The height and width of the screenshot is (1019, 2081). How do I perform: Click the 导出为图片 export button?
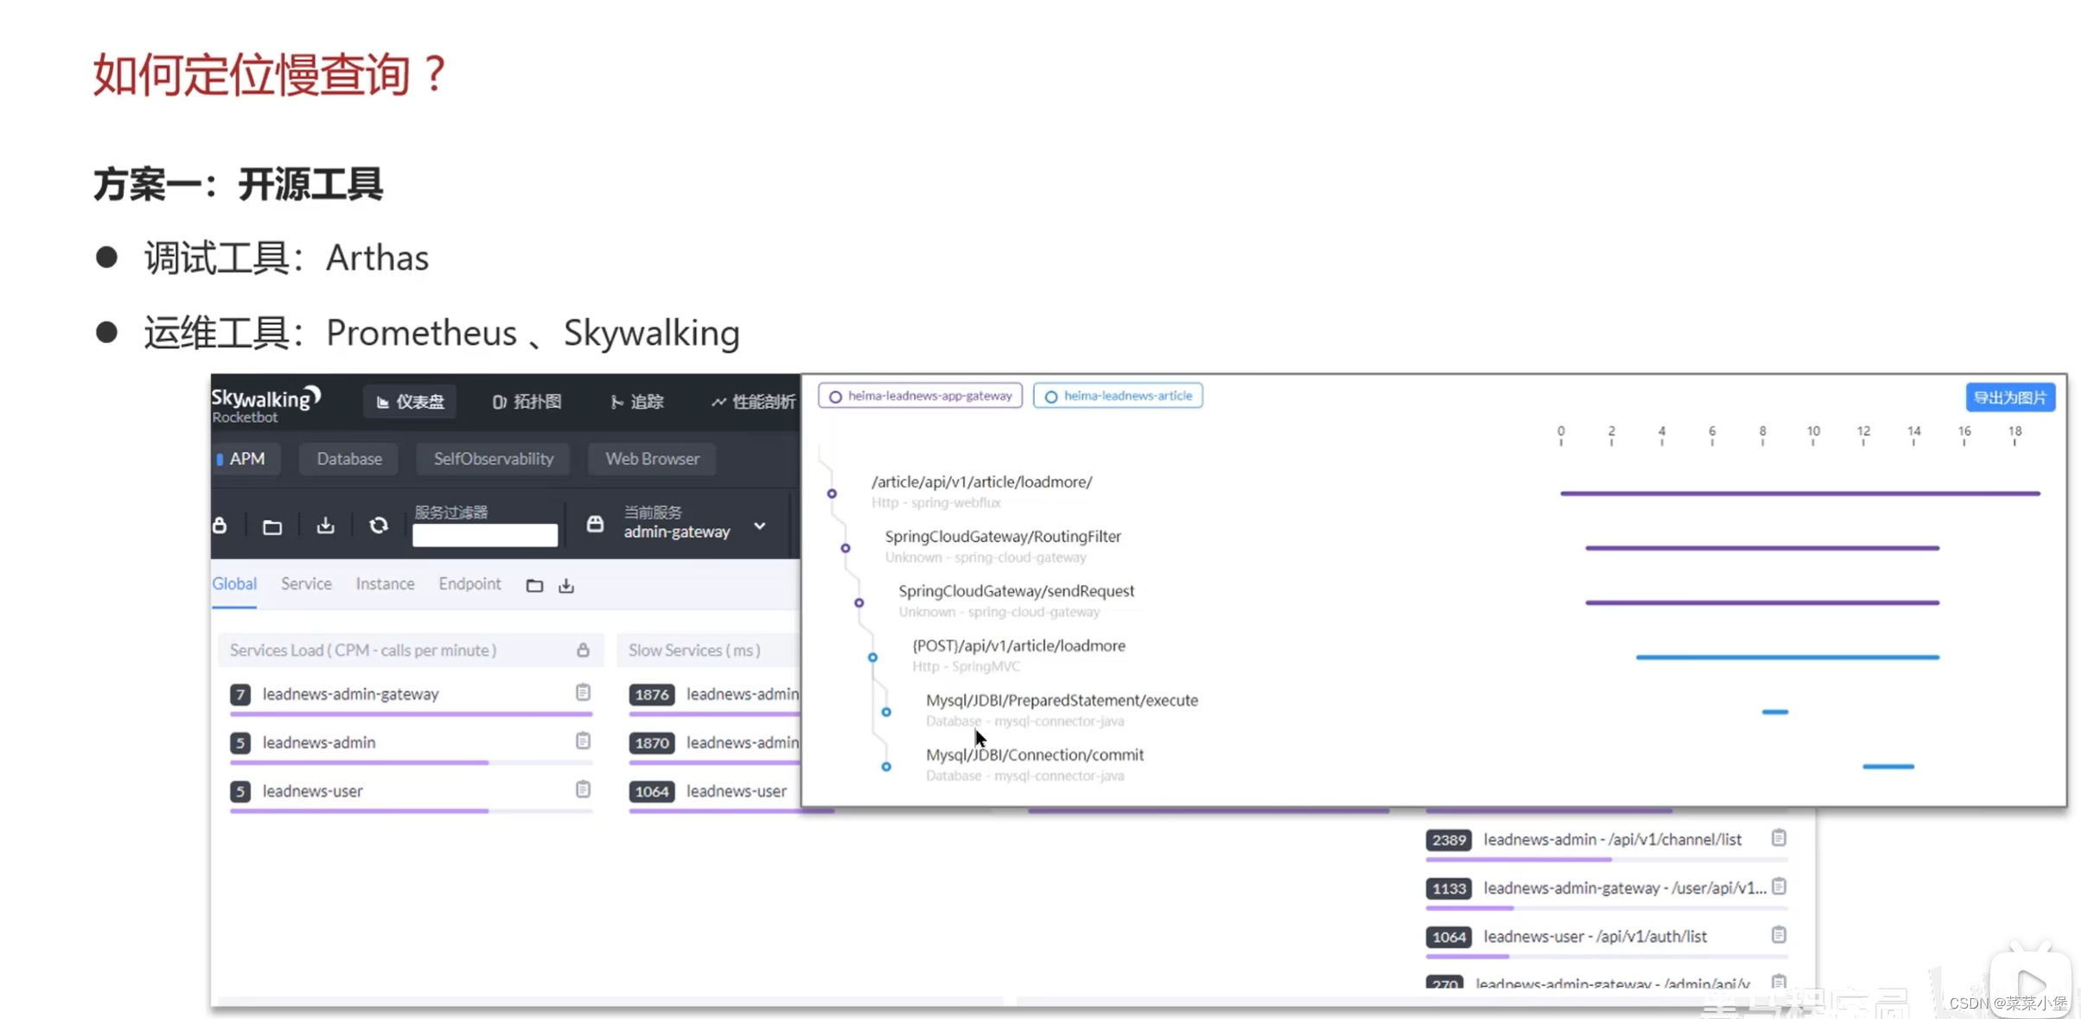click(x=2009, y=398)
